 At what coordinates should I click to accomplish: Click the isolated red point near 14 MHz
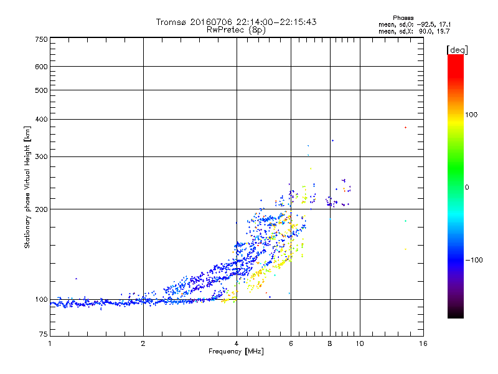[x=406, y=128]
